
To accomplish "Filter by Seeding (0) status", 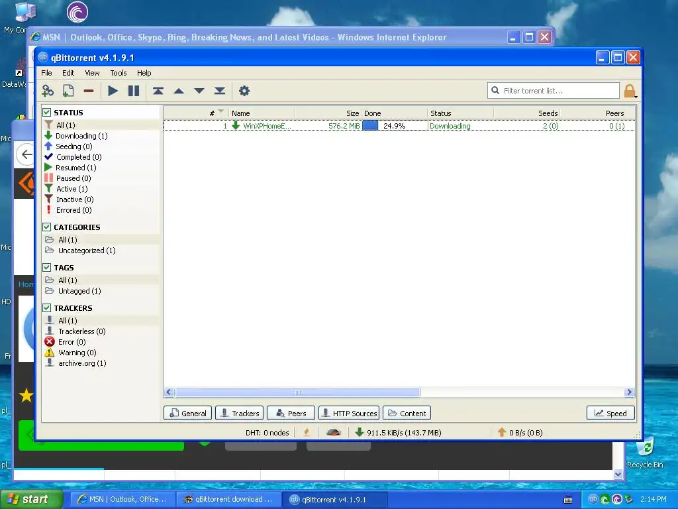I will (74, 146).
